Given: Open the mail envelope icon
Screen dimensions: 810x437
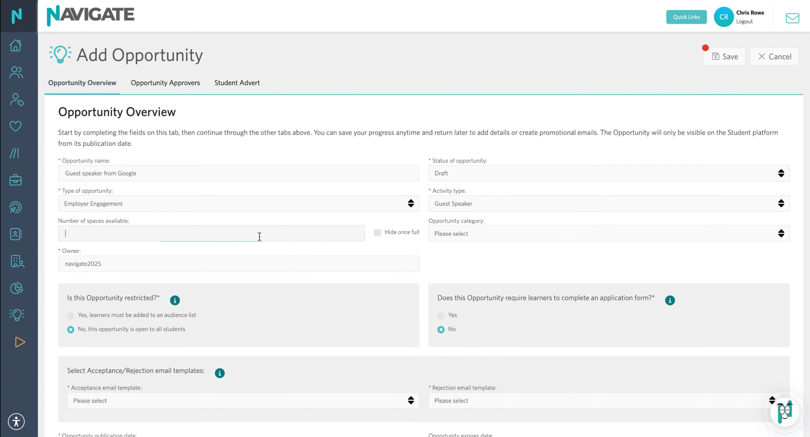Looking at the screenshot, I should pyautogui.click(x=792, y=18).
